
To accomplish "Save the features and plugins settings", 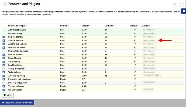I will click(8, 95).
